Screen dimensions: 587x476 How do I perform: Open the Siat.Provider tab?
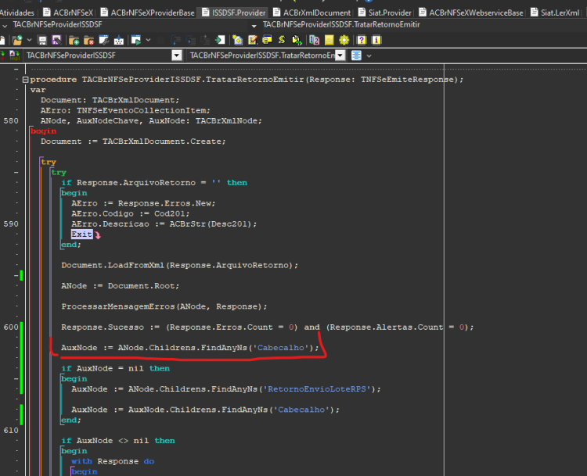pos(384,13)
